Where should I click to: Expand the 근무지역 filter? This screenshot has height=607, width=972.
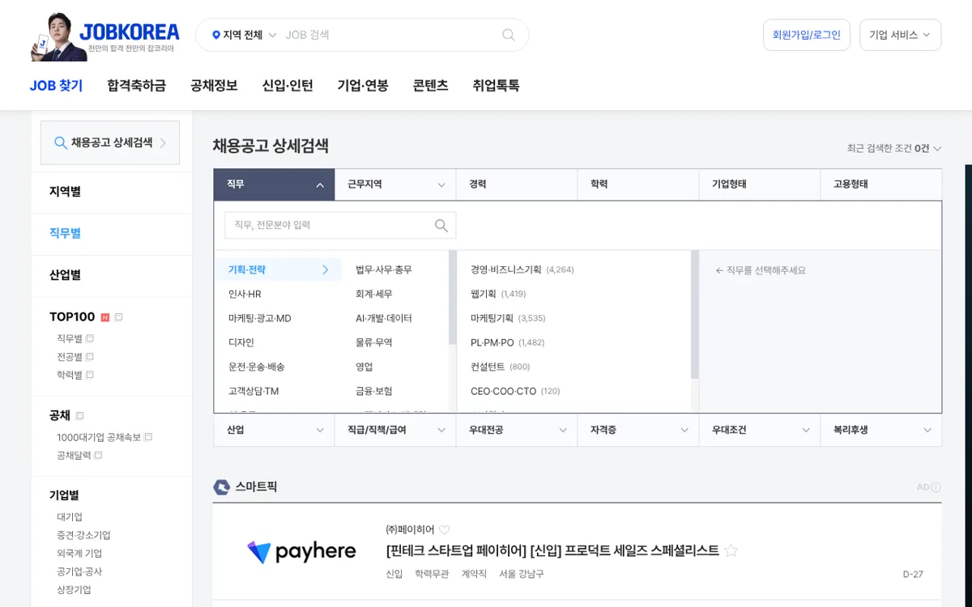(x=395, y=185)
